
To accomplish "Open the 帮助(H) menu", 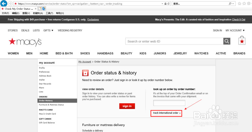I will pos(60,13).
